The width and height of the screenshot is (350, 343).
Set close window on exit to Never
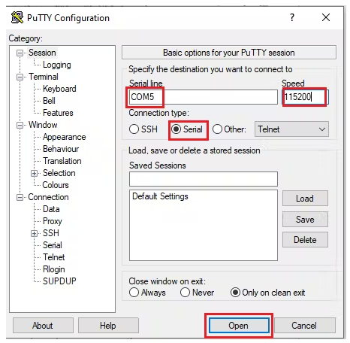tap(185, 293)
